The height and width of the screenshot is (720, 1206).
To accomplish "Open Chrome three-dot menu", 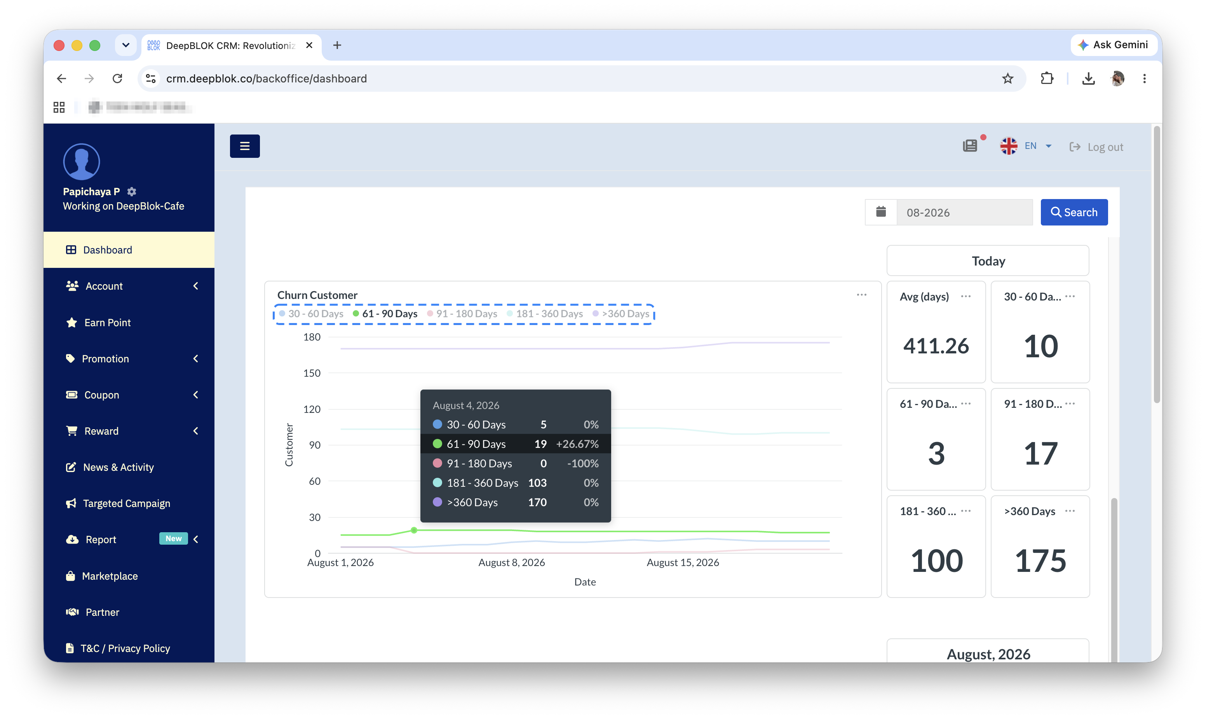I will pyautogui.click(x=1145, y=79).
